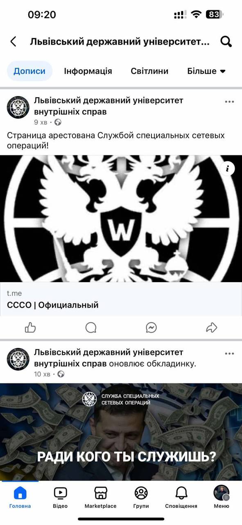
Task: Open the updated cover photo image
Action: pyautogui.click(x=121, y=432)
